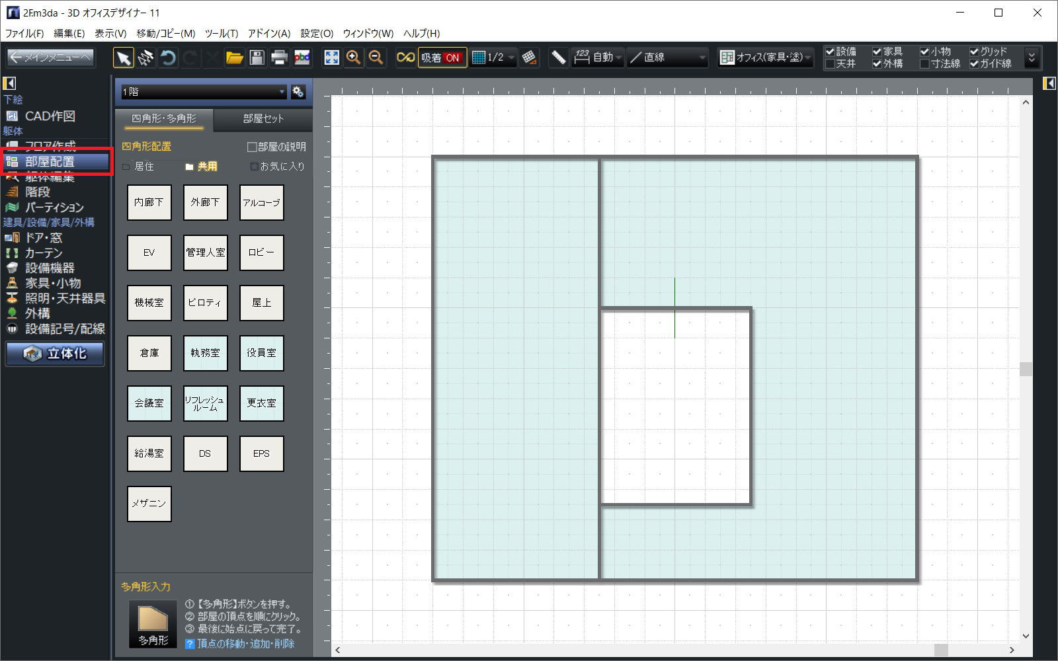Zoom in with the magnifier plus icon
The image size is (1058, 661).
click(x=354, y=58)
